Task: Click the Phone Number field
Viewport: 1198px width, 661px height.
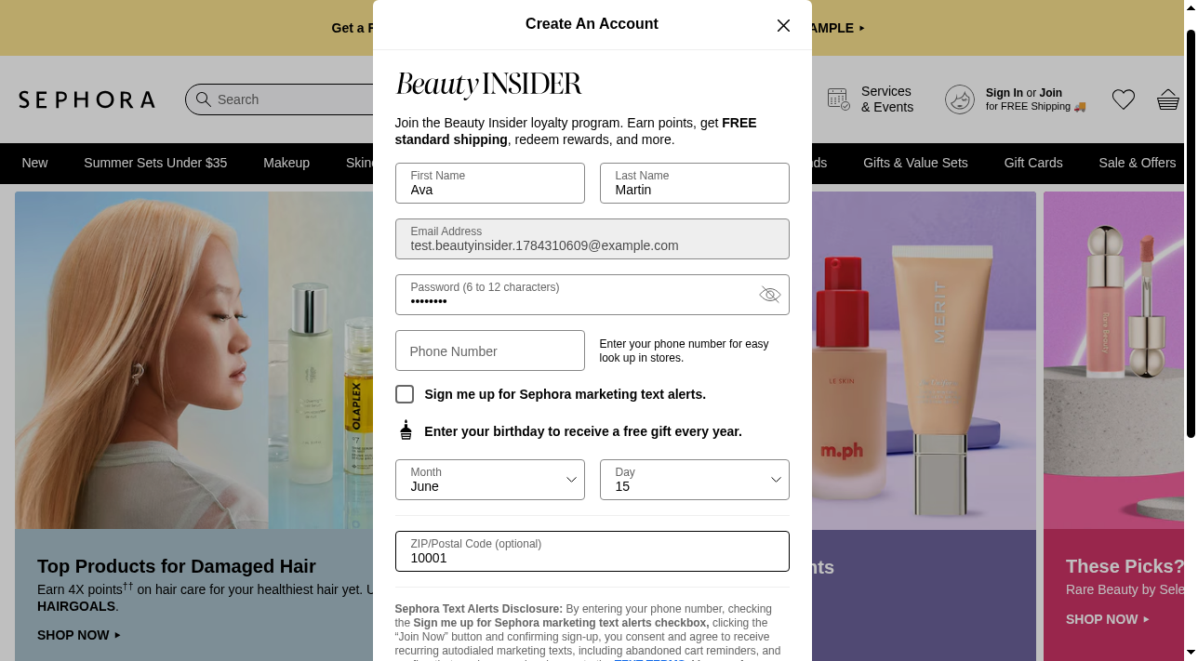Action: 490,350
